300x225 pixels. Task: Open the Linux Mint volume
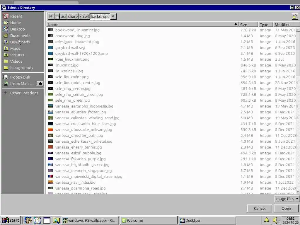19,83
